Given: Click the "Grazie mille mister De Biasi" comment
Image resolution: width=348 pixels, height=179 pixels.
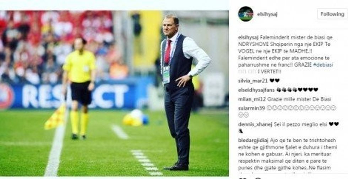Looking at the screenshot, I should pos(299,99).
